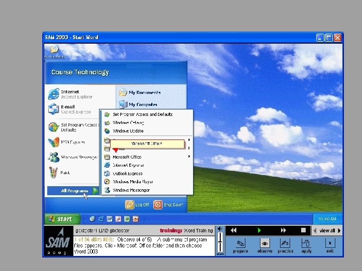Viewport: 362px width, 271px height.
Task: Open My Documents in the start menu
Action: [140, 92]
